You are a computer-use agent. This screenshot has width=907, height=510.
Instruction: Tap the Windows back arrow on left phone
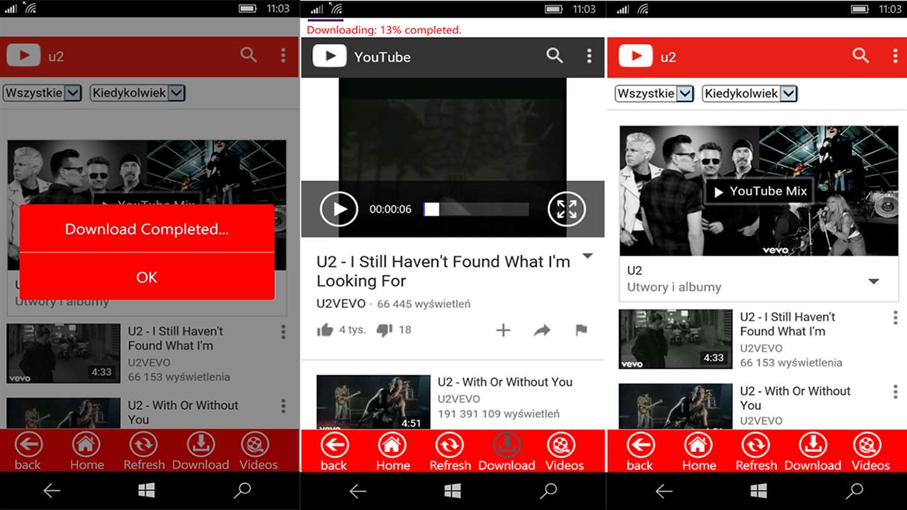[x=52, y=490]
